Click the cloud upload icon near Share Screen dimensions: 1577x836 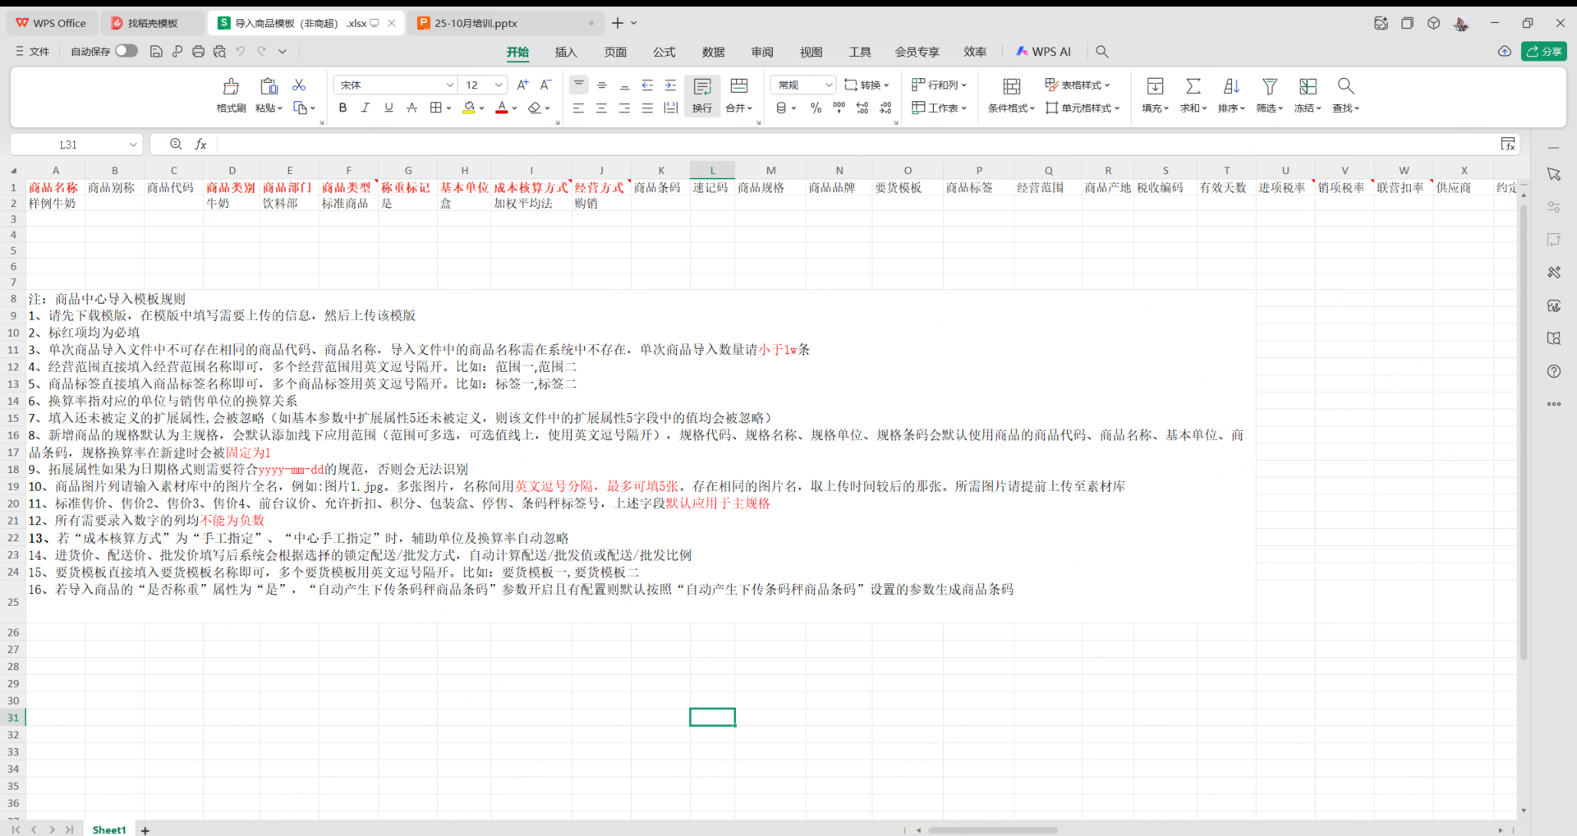tap(1505, 52)
